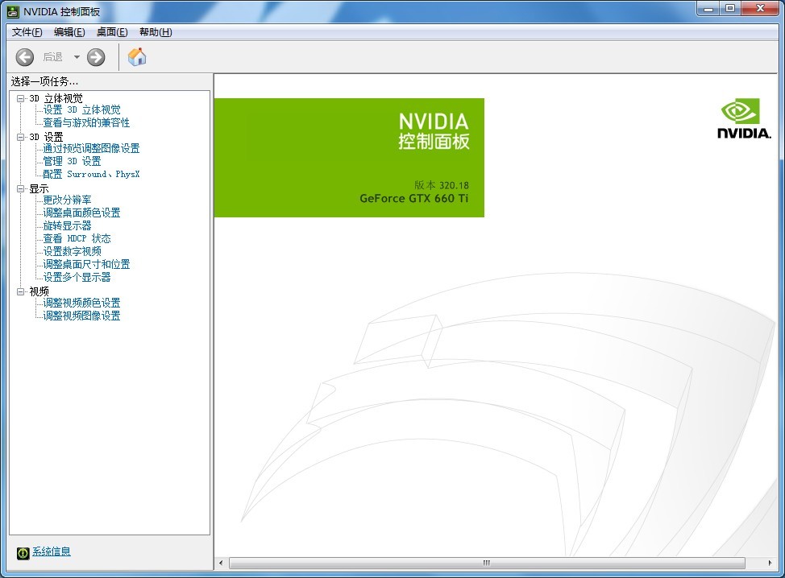The height and width of the screenshot is (578, 785).
Task: Select 调整桌面尺寸和位置 task
Action: tap(86, 264)
